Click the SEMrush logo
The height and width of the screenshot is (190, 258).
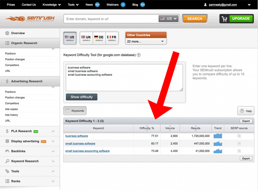coord(30,19)
